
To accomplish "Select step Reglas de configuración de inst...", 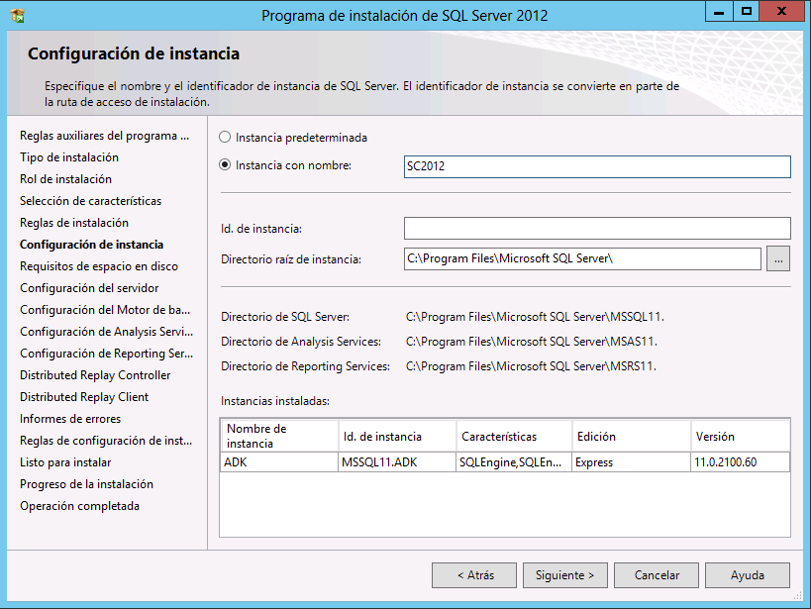I will click(106, 441).
